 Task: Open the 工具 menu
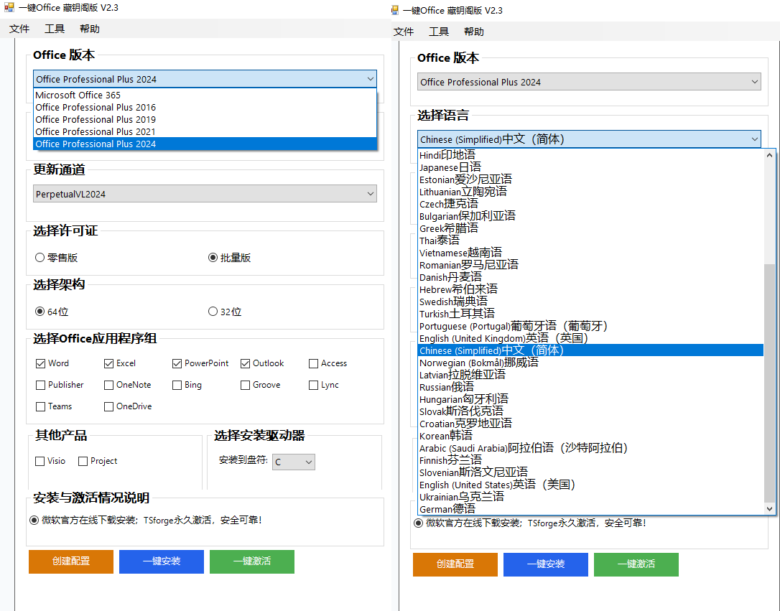click(54, 29)
